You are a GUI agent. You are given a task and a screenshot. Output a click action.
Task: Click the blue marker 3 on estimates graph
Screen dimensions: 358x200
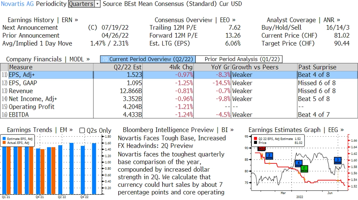[338, 160]
